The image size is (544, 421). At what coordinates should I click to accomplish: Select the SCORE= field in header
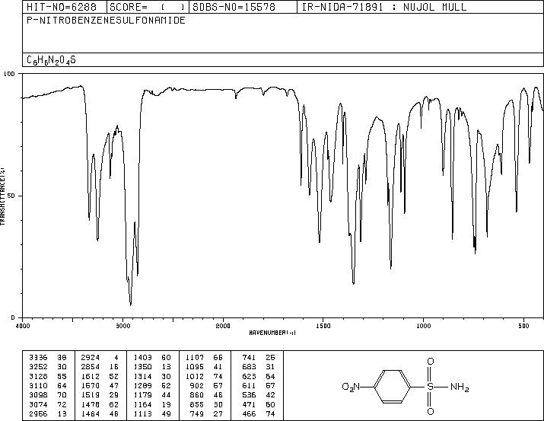[148, 7]
